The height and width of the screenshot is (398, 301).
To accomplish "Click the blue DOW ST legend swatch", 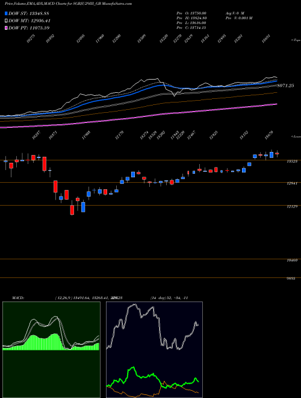I will 7,13.
